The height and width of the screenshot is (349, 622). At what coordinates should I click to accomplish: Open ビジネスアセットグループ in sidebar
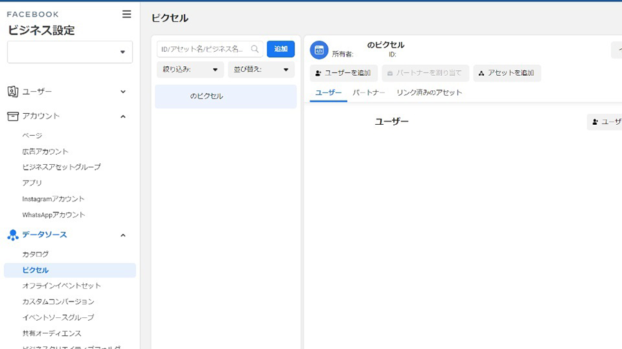point(62,167)
